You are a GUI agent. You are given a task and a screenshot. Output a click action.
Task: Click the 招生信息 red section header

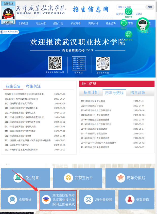pos(117,84)
